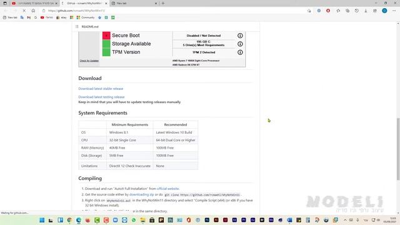Click the page vertical scrollbar thumb

(398, 149)
